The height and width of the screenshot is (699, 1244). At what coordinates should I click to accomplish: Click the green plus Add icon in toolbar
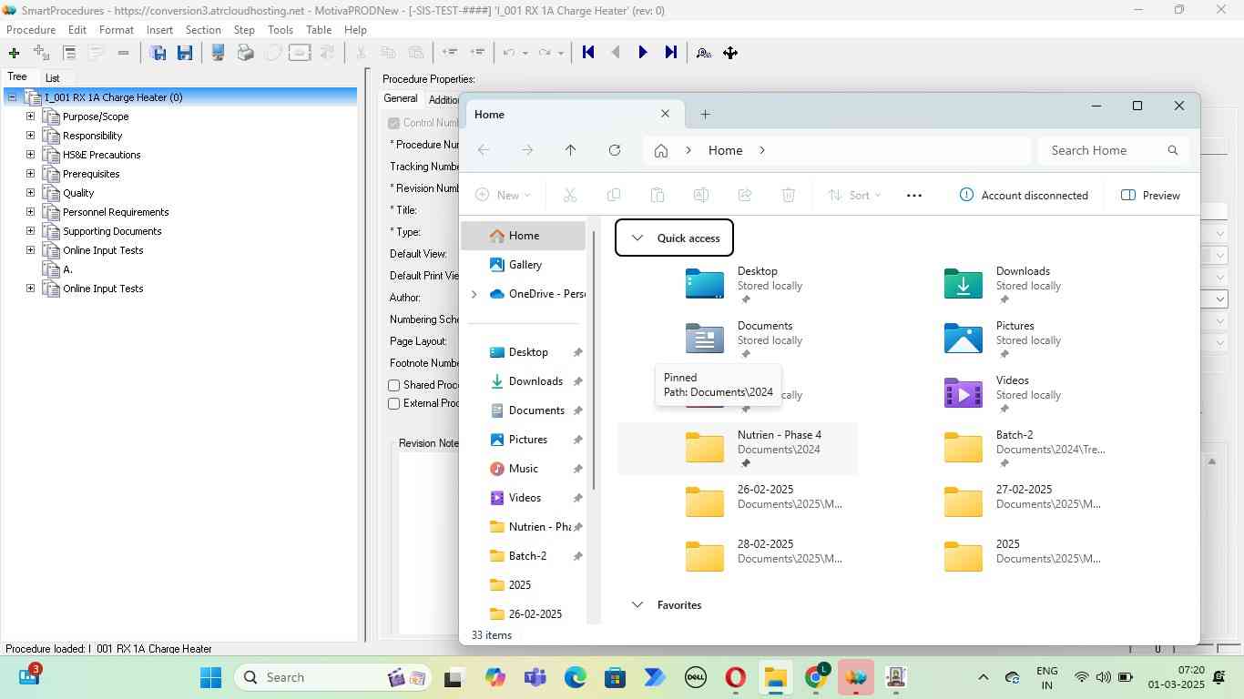(x=14, y=53)
